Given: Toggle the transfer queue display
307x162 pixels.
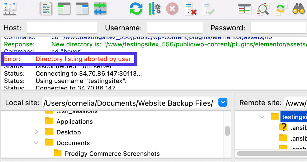Looking at the screenshot, I should (x=100, y=9).
